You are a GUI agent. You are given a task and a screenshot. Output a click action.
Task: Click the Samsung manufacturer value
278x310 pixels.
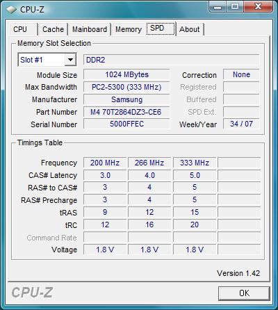126,99
